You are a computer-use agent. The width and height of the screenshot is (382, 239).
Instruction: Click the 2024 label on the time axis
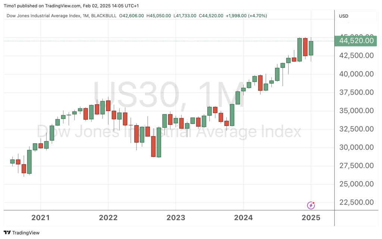click(243, 218)
